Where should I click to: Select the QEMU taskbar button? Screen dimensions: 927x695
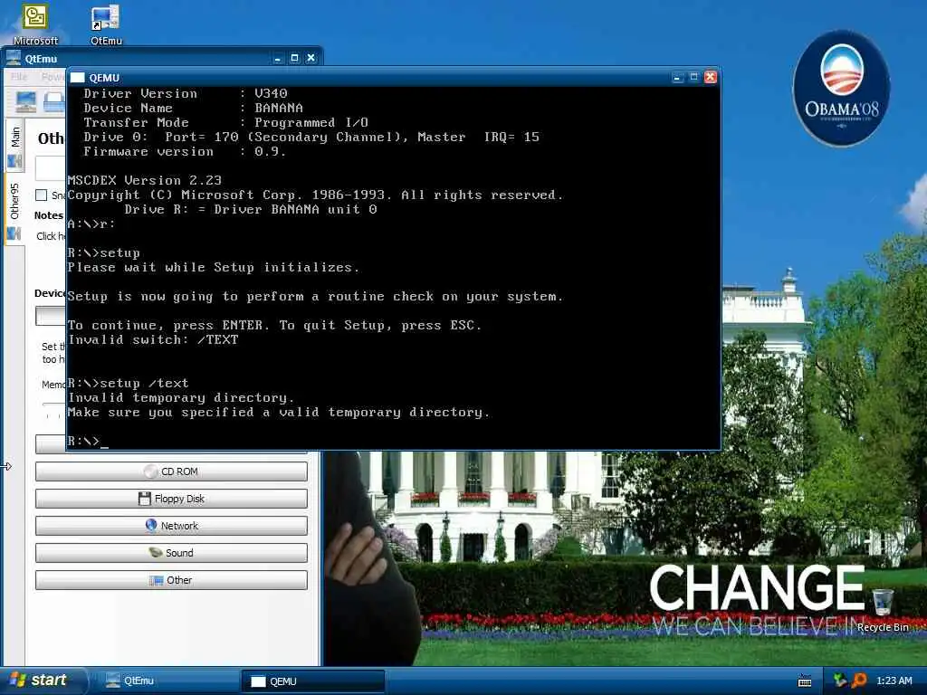pos(312,681)
